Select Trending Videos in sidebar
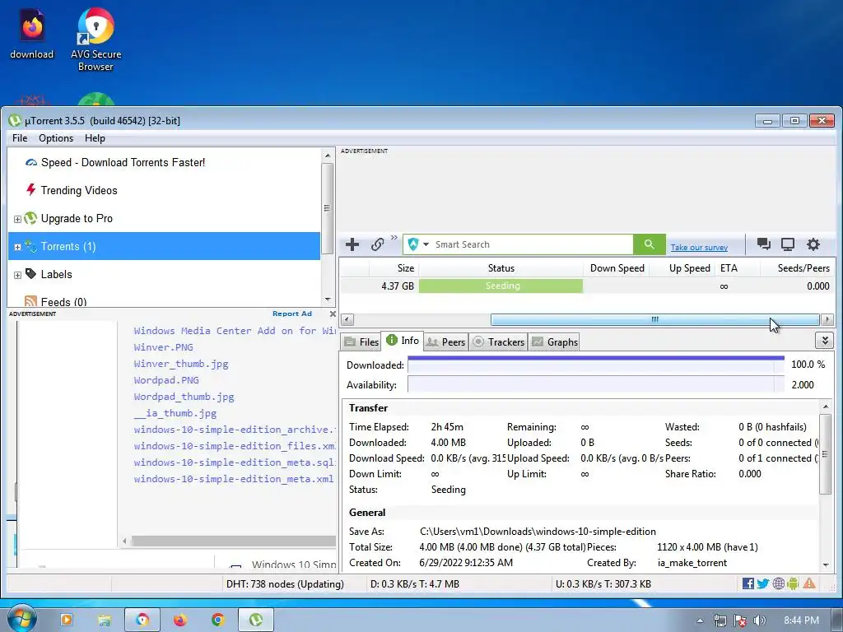 tap(78, 190)
